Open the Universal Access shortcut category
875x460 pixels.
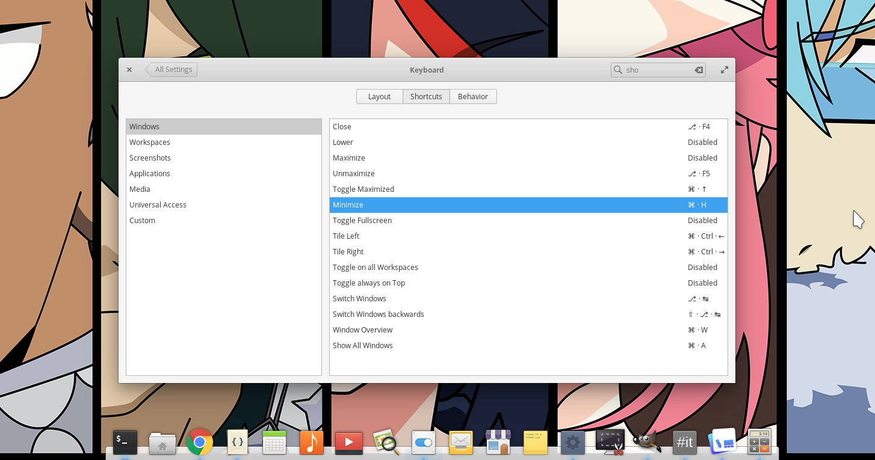224,204
